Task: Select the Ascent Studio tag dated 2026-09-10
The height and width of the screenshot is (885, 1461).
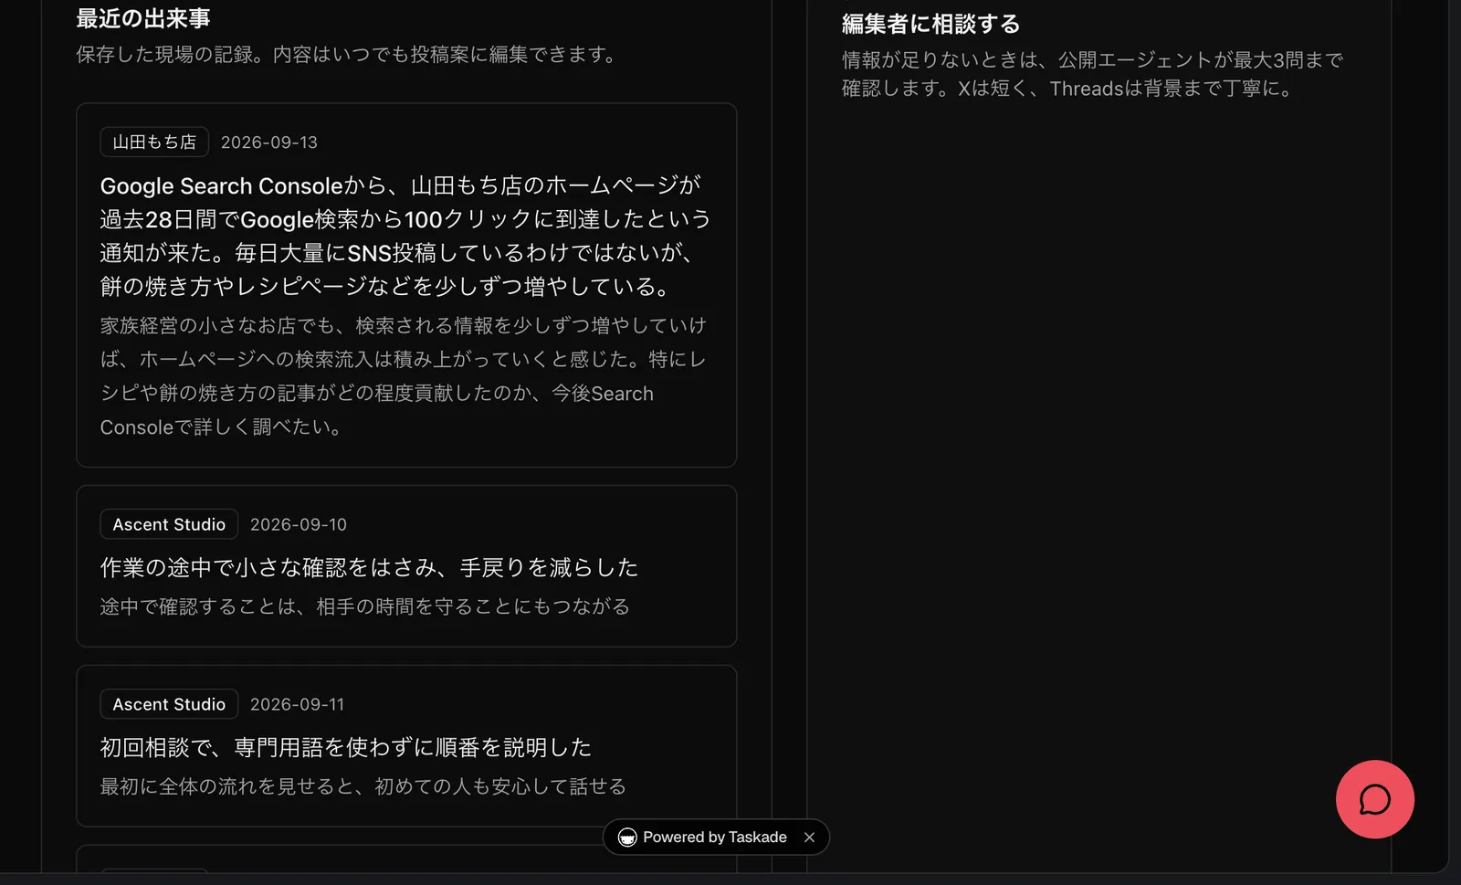Action: [x=169, y=524]
